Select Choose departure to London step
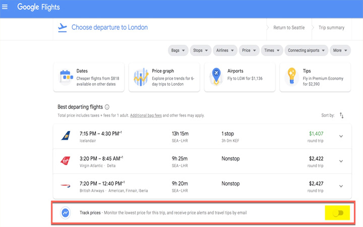 pos(109,27)
